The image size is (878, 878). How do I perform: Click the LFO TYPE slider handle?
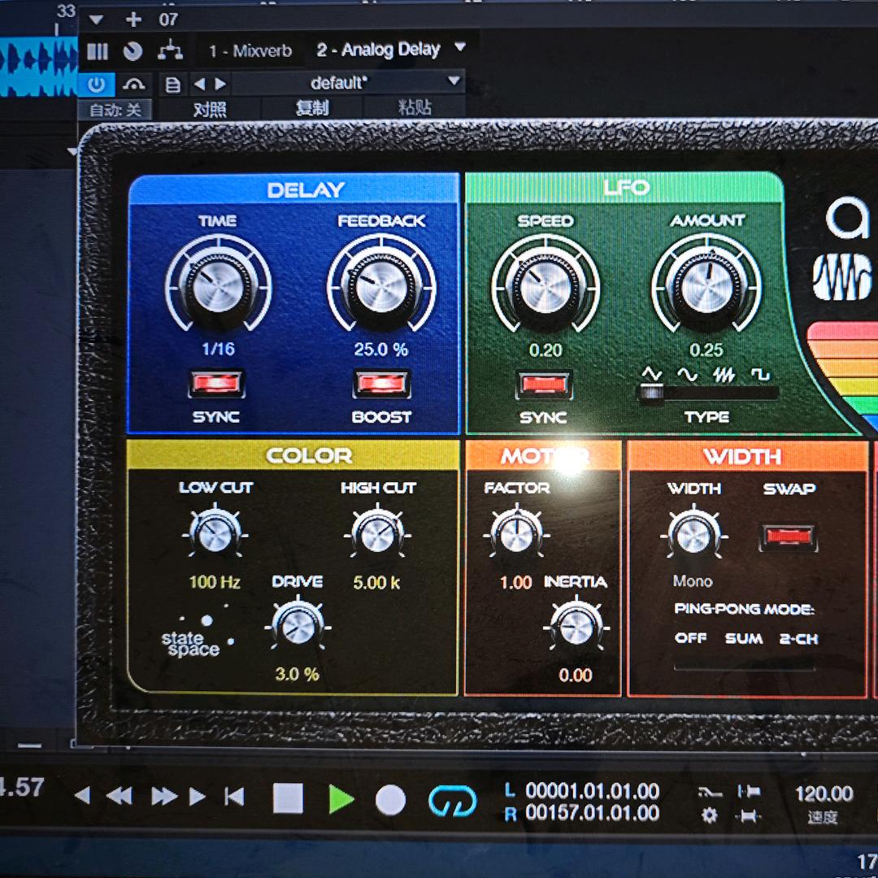650,393
